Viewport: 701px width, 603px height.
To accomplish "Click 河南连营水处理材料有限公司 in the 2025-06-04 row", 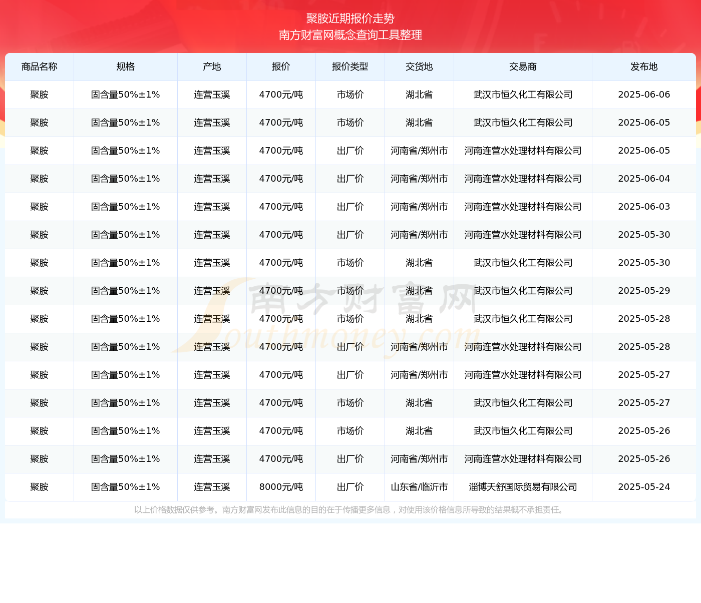I will click(523, 179).
